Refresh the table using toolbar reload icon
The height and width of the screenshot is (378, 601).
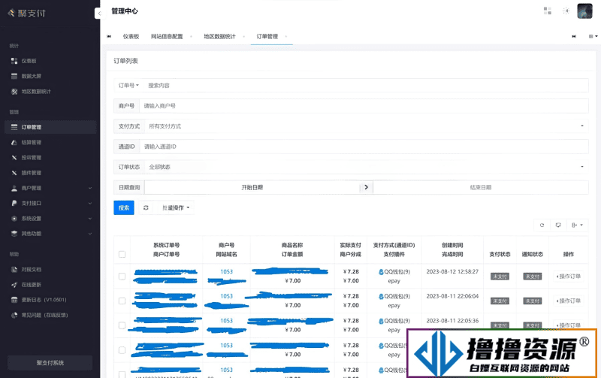(x=542, y=225)
